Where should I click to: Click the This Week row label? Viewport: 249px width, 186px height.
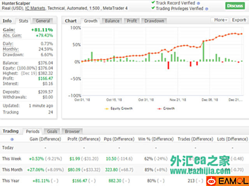pyautogui.click(x=12, y=158)
